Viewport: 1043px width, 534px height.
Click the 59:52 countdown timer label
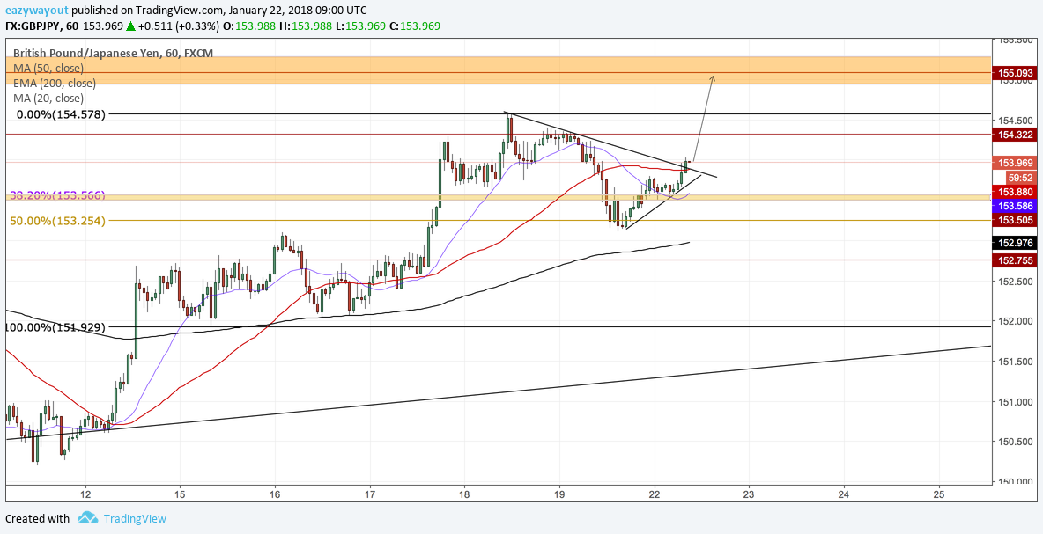(x=1020, y=178)
